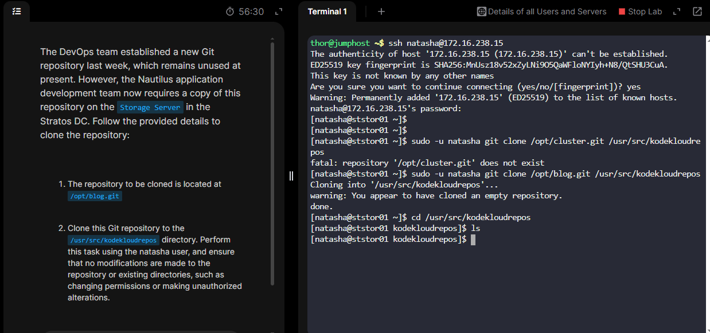The height and width of the screenshot is (333, 710).
Task: Click the stopwatch timer icon
Action: (x=229, y=11)
